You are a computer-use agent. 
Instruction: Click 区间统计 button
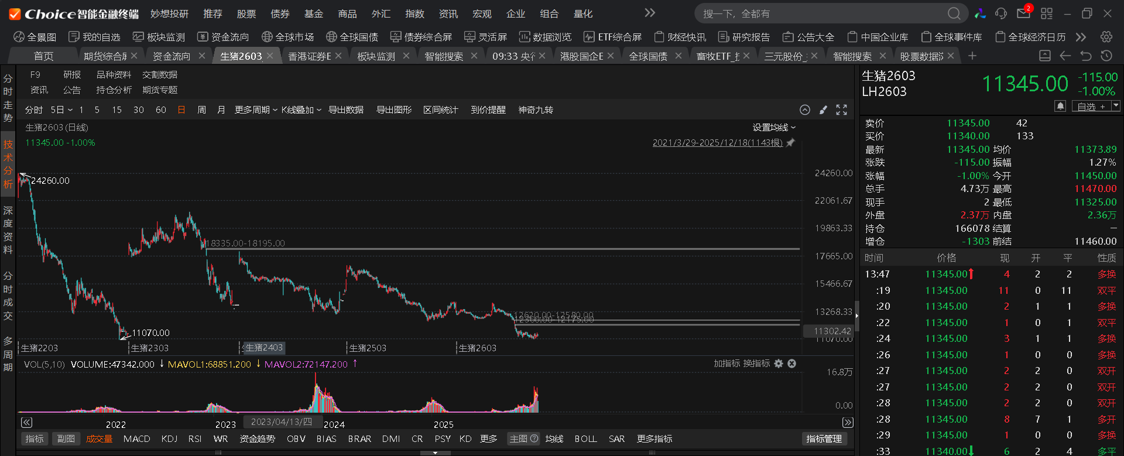(x=441, y=110)
